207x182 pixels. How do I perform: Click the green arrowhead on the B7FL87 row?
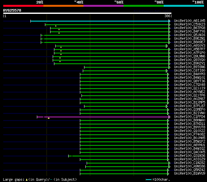pos(167,106)
